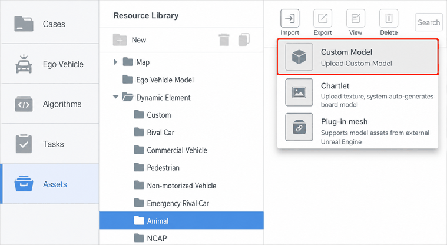
Task: Select the Ego Vehicle Model tree item
Action: 181,80
